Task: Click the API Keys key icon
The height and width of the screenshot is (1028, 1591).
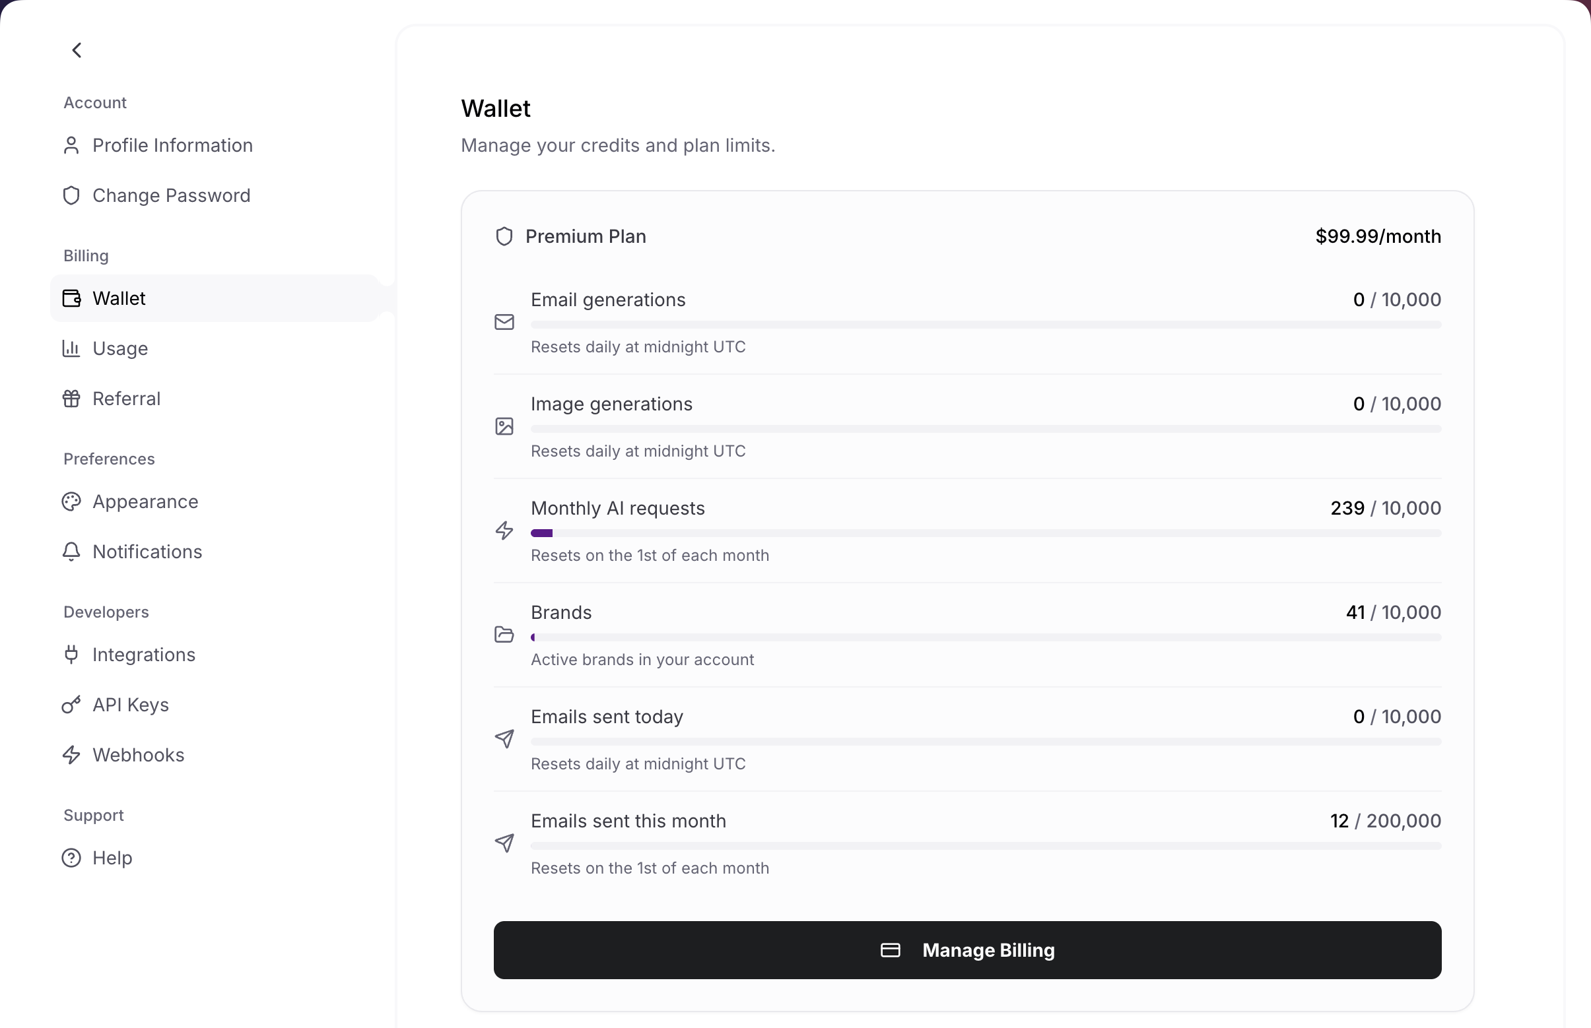Action: click(x=71, y=704)
